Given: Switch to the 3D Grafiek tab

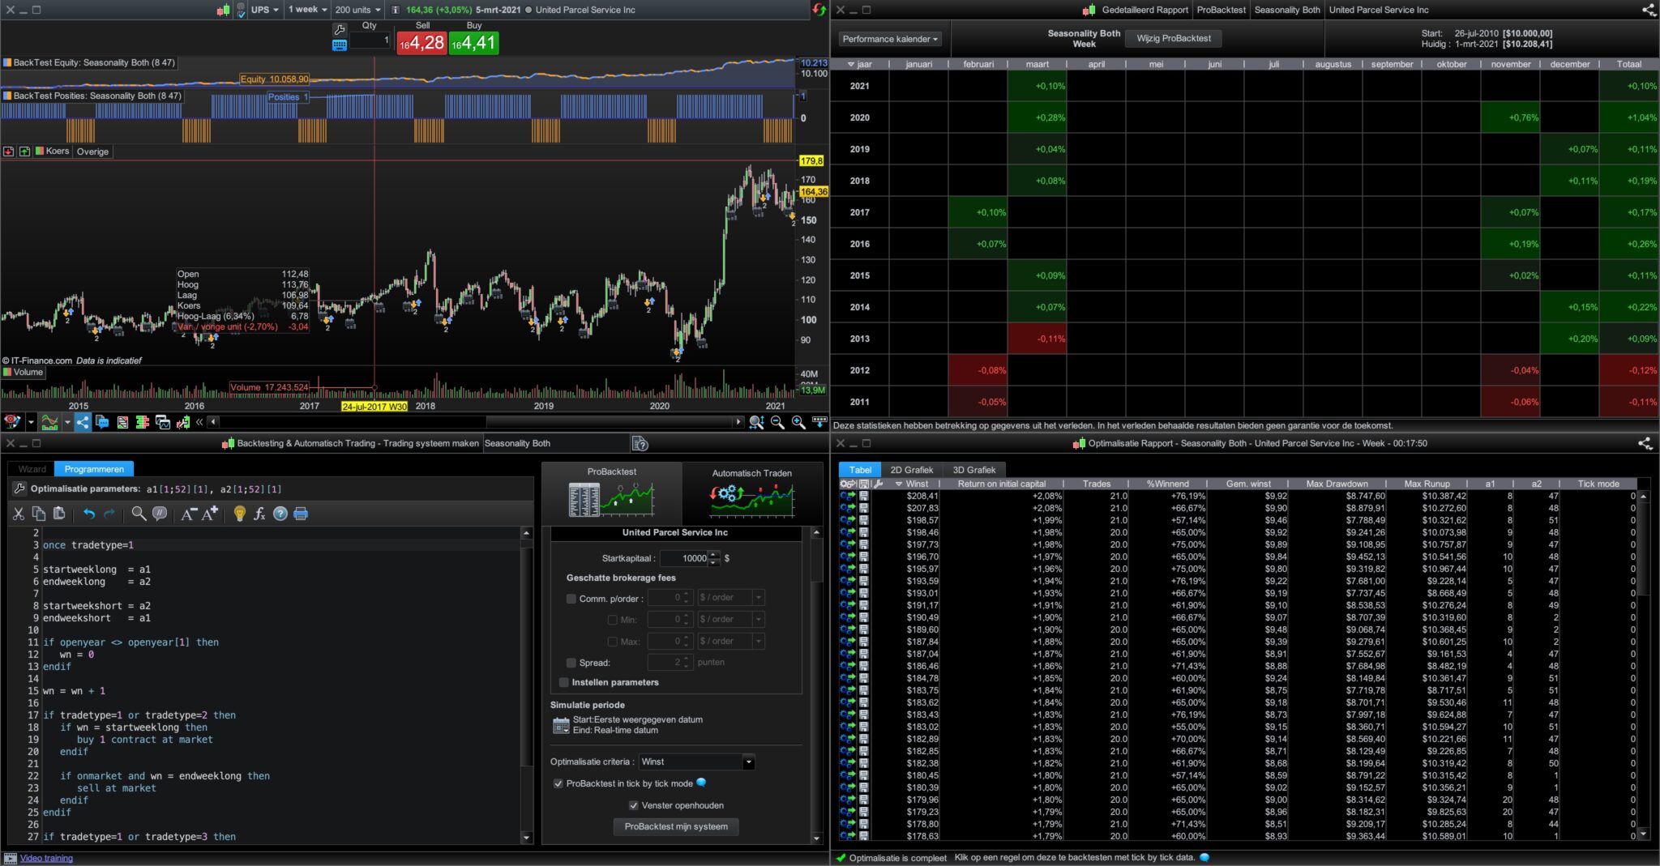Looking at the screenshot, I should pos(974,470).
